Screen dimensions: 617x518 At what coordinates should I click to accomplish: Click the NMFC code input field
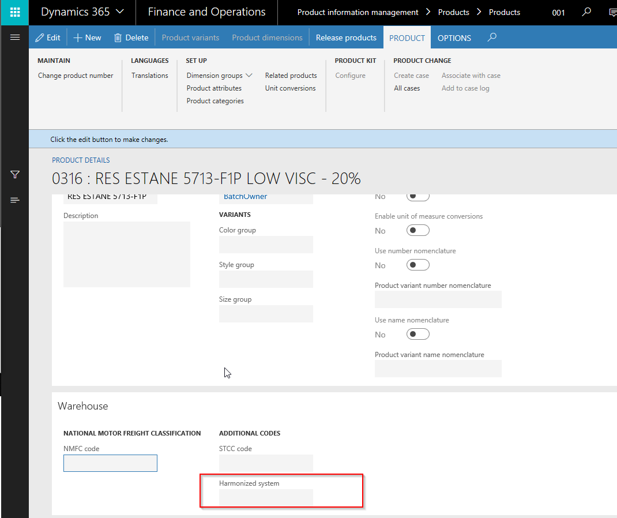coord(110,463)
